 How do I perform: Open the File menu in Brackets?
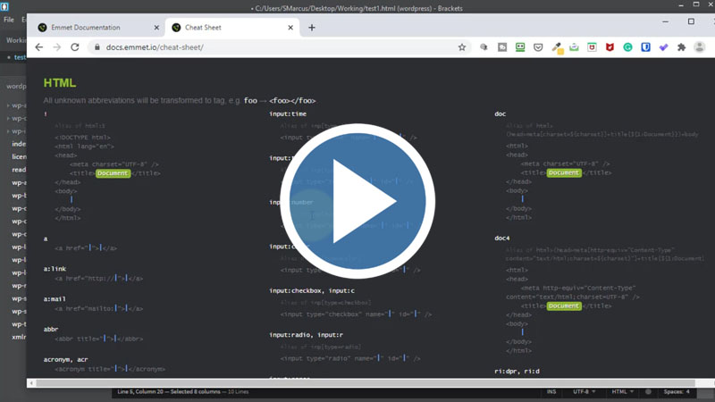(x=9, y=19)
